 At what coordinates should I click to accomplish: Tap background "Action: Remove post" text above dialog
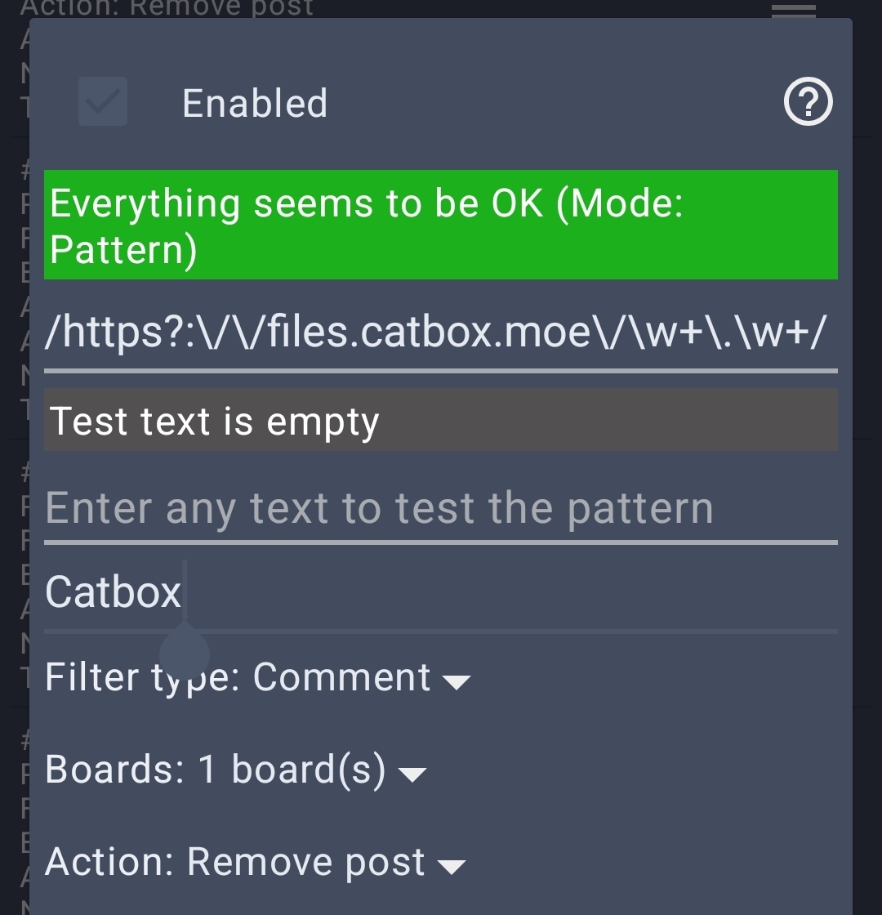[x=167, y=8]
